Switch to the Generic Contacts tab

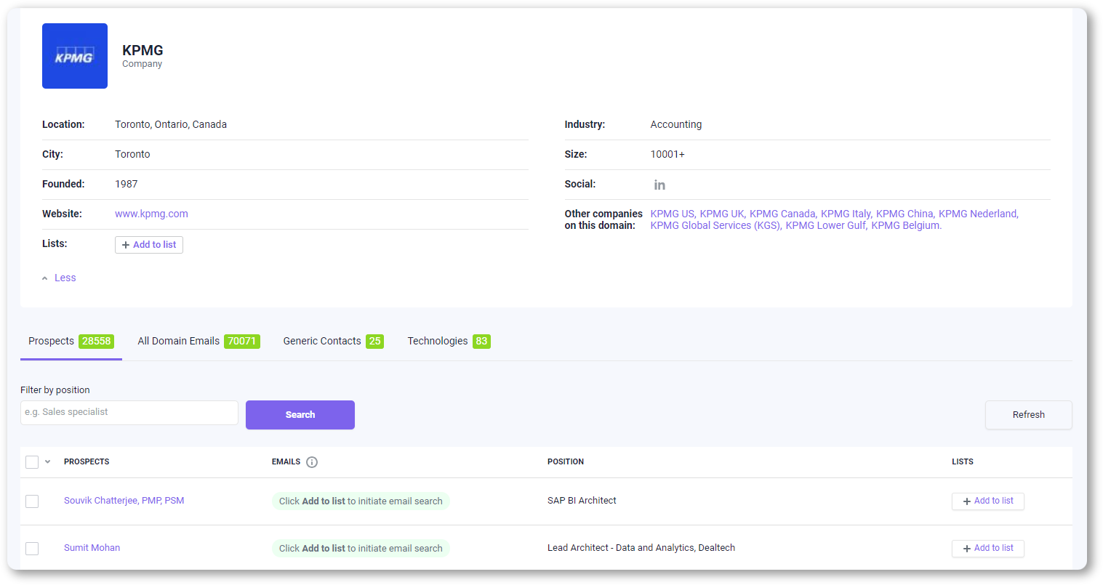pyautogui.click(x=333, y=342)
